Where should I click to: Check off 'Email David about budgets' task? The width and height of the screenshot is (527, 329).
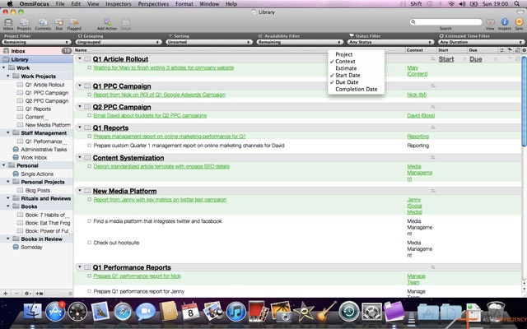[x=90, y=115]
